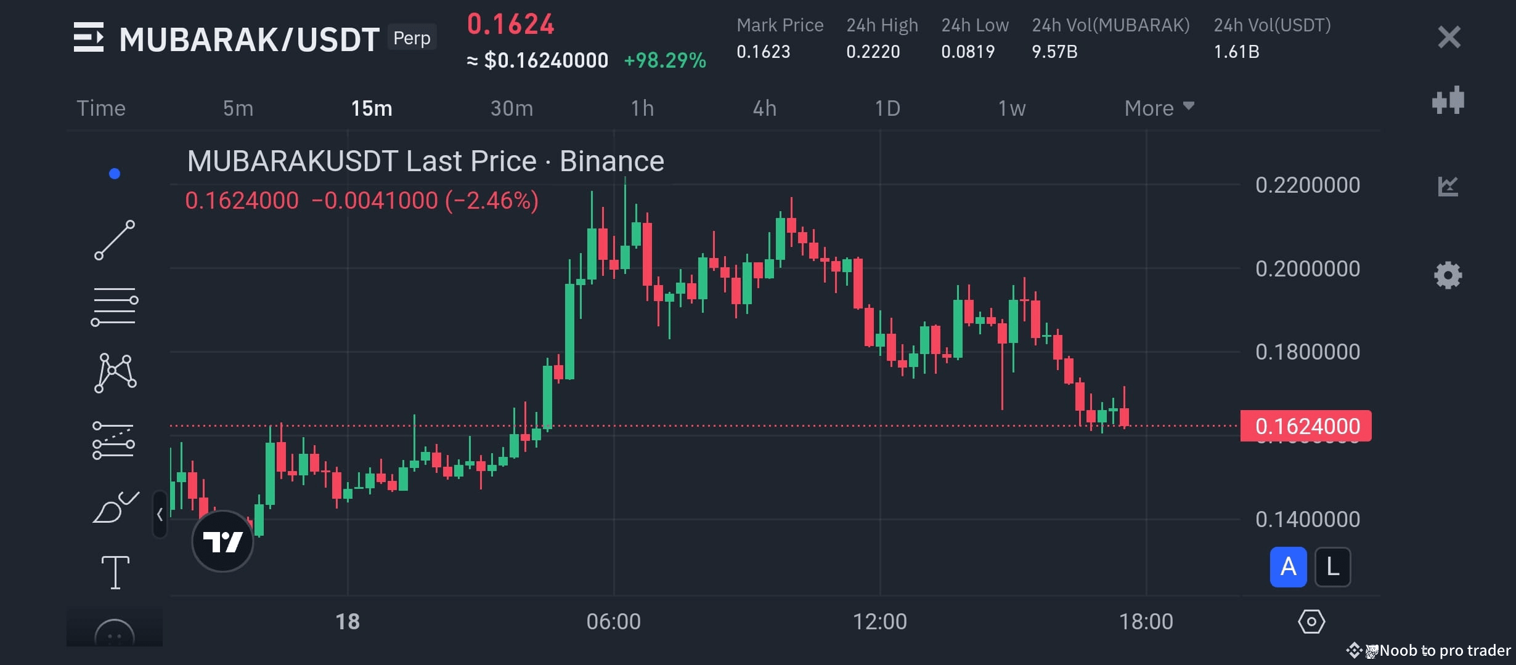
Task: Select the XABCD Pattern tool
Action: coord(115,371)
